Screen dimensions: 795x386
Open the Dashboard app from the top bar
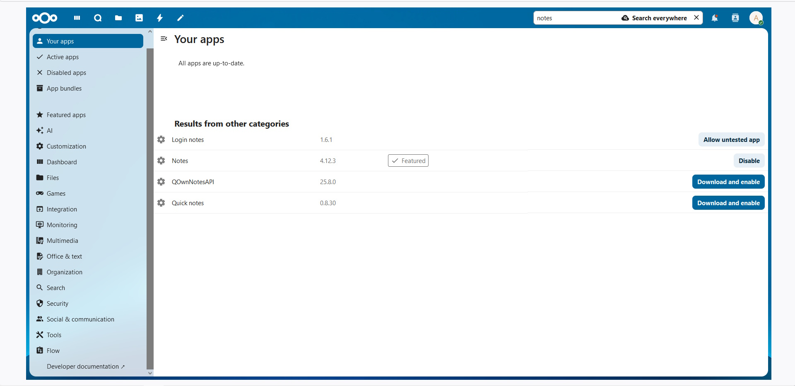77,18
